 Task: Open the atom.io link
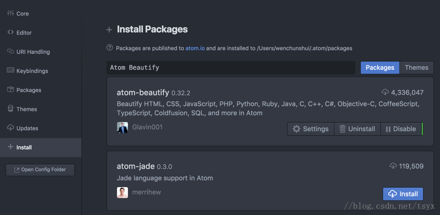coord(195,48)
